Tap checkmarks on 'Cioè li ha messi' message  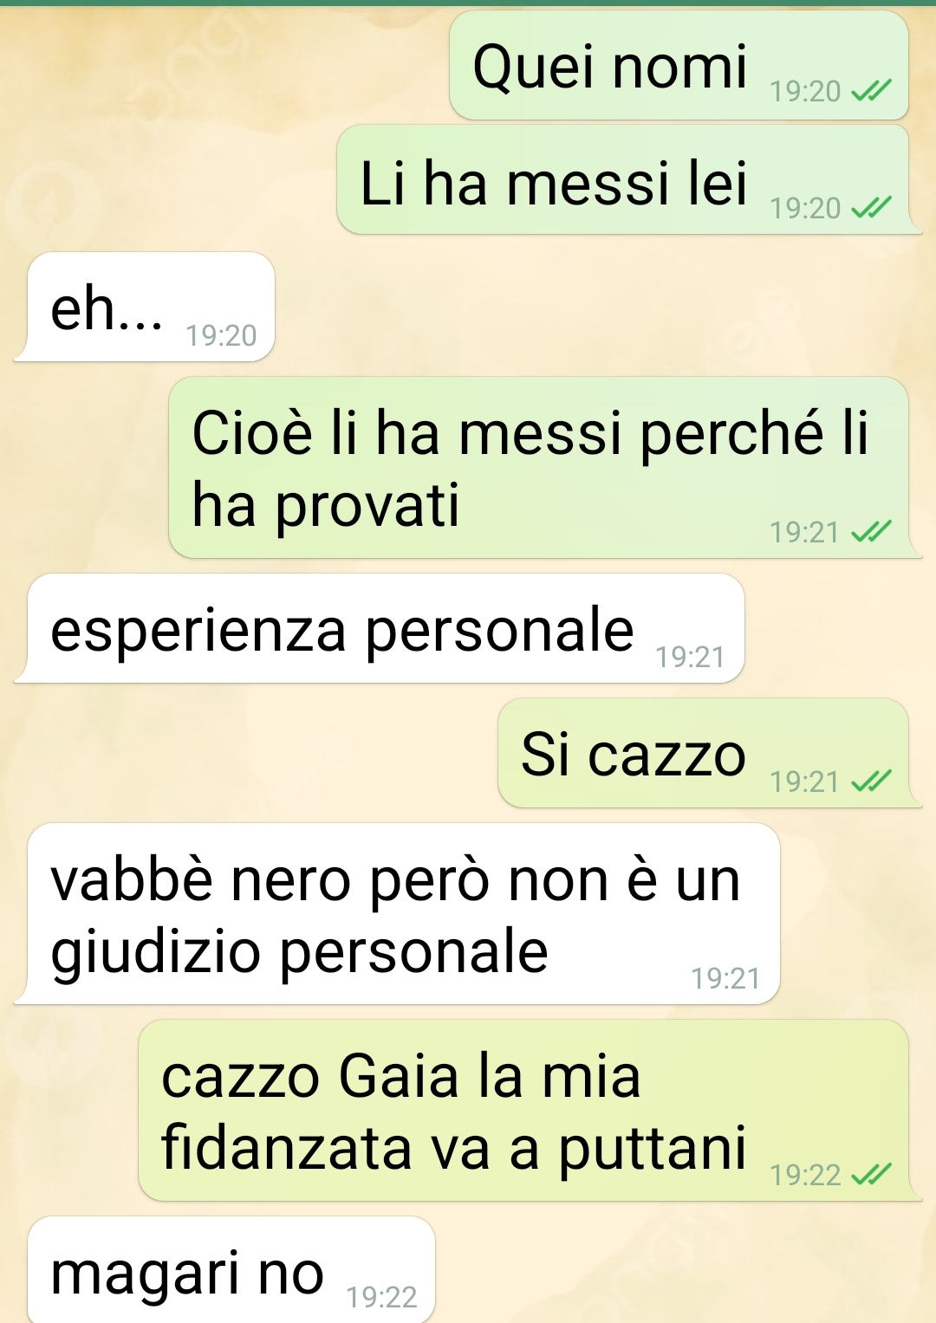click(871, 531)
